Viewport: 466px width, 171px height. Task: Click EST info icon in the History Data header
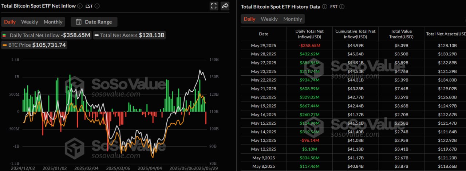pos(342,7)
